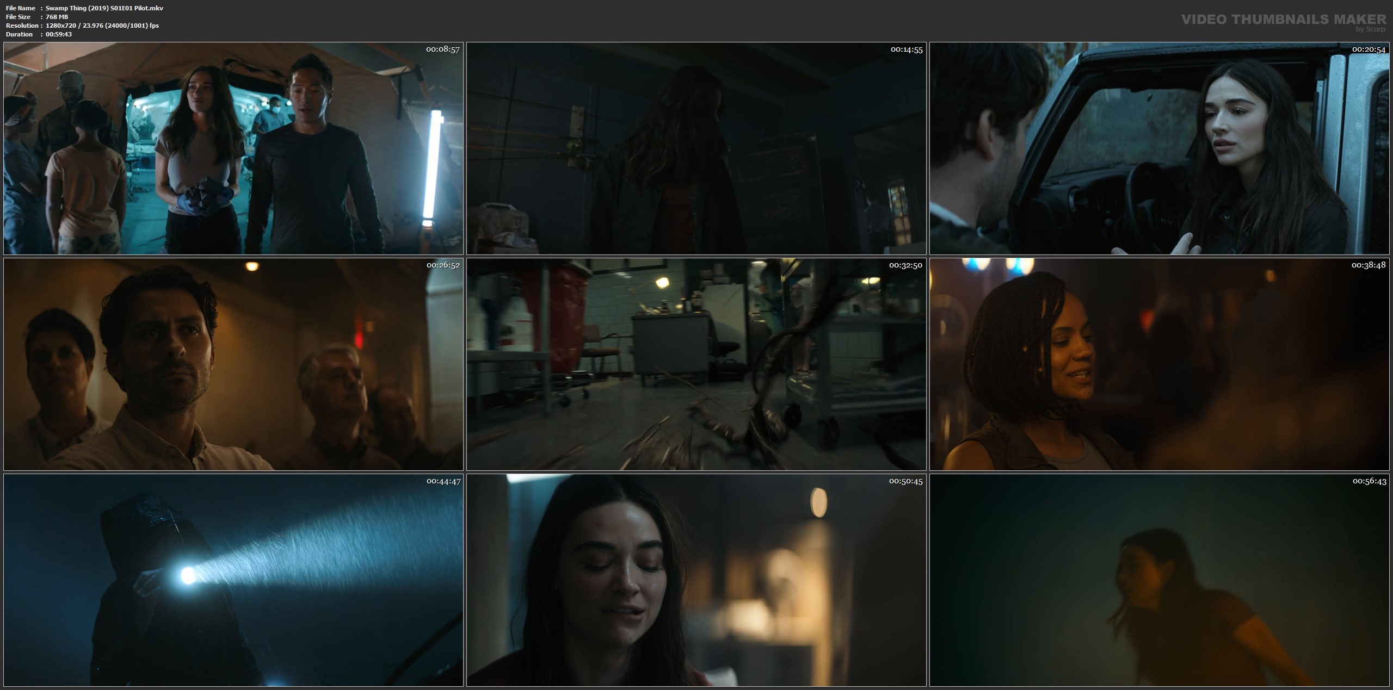Click the 00:20:54 timestamp label

pos(1369,49)
